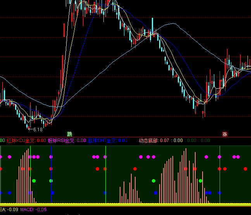Viewport: 251px width, 215px height.
Task: Click the 6.18 lowest price annotation
Action: click(x=37, y=129)
